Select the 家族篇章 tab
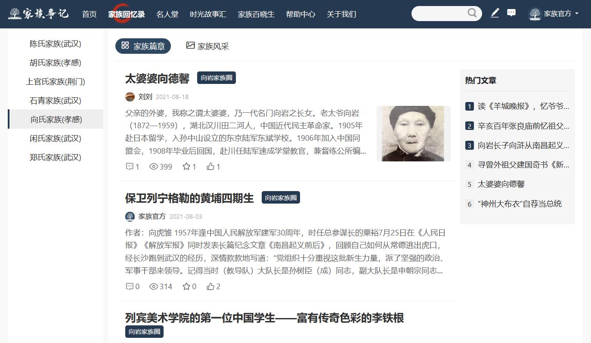Image resolution: width=591 pixels, height=343 pixels. [143, 46]
